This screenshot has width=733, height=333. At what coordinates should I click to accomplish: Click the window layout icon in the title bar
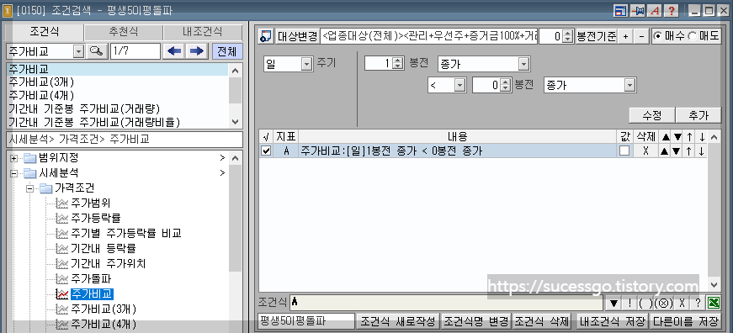tap(620, 11)
